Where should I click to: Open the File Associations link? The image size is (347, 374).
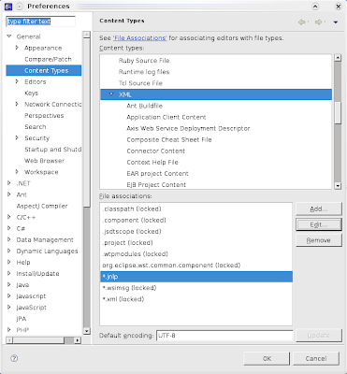click(139, 38)
